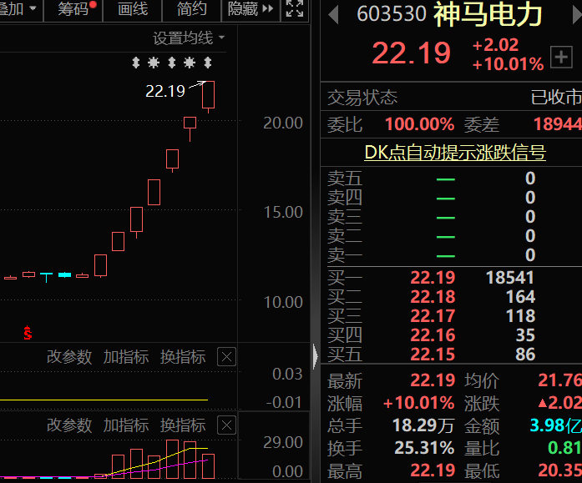Viewport: 582px width, 483px height.
Task: Click the last event marker icon above the candles
Action: (x=207, y=63)
